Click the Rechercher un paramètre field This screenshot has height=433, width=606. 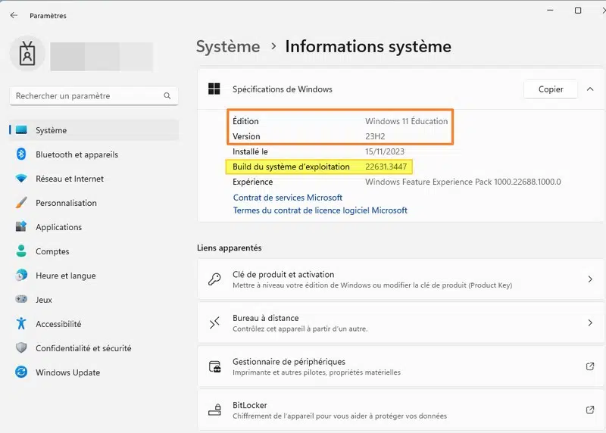tap(87, 96)
